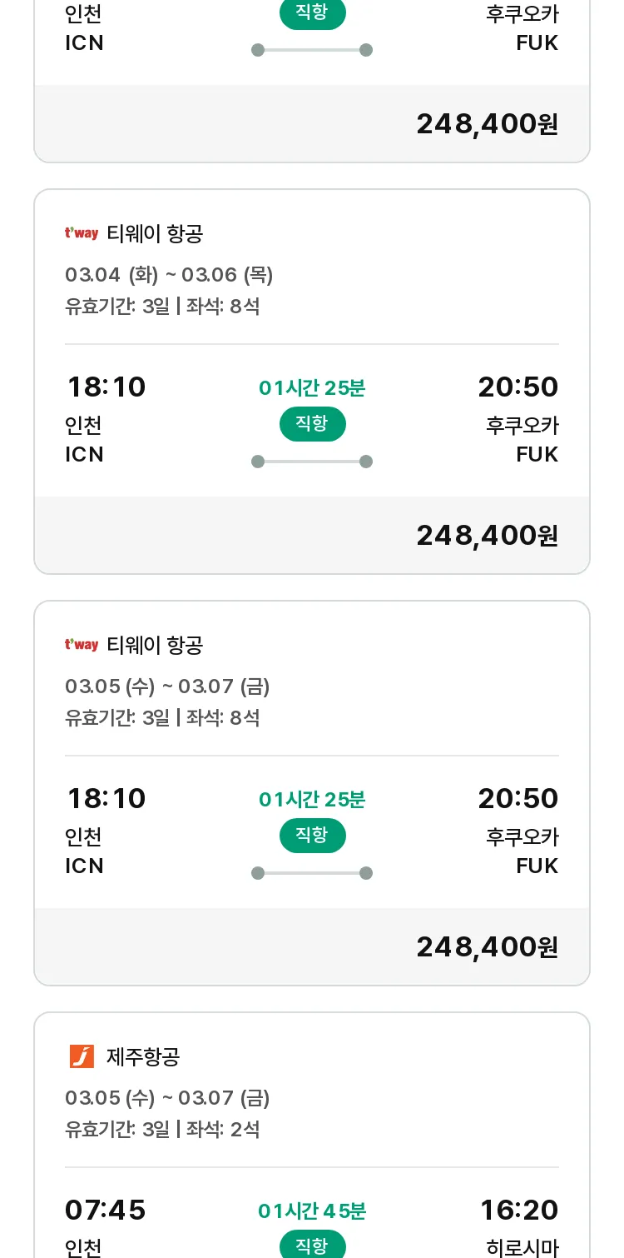
Task: Click the t'way logo on 03.05 flight card
Action: tap(82, 645)
